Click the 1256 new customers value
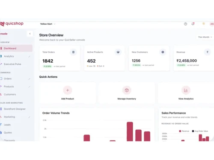The width and height of the screenshot is (214, 160). pyautogui.click(x=136, y=61)
